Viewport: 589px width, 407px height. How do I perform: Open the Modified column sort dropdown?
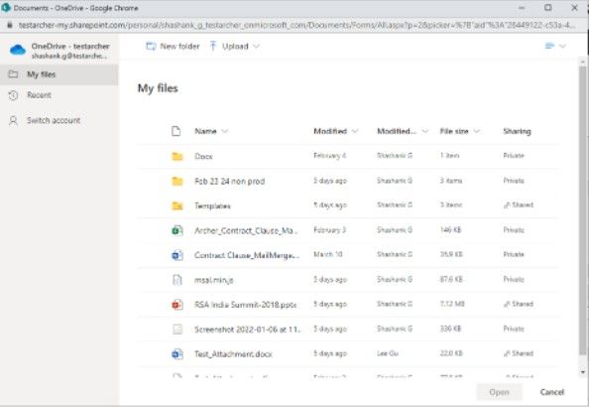355,131
